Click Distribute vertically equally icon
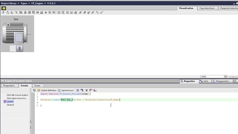This screenshot has height=134, width=238. pos(63,12)
